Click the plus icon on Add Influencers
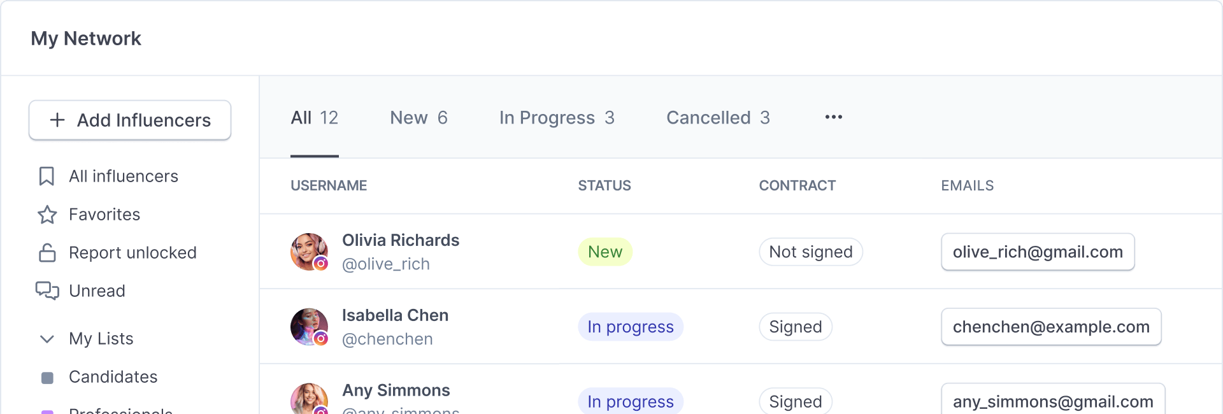 57,120
